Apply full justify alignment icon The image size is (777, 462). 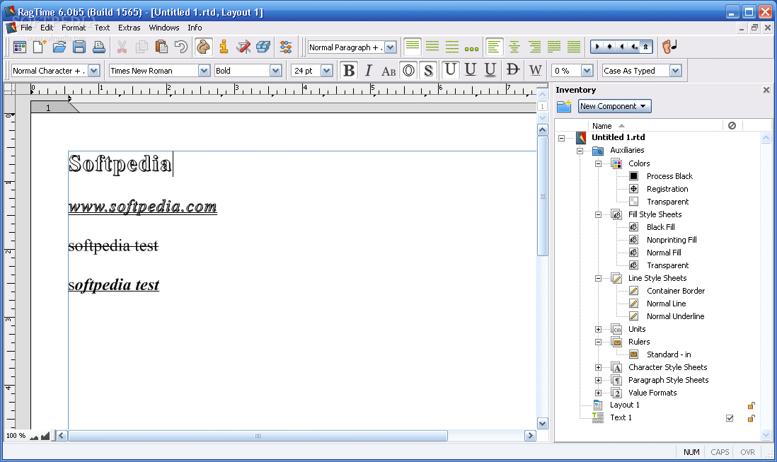574,47
